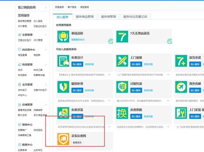The image size is (204, 152).
Task: Click the 海外直邮 airplane icon
Action: click(181, 87)
